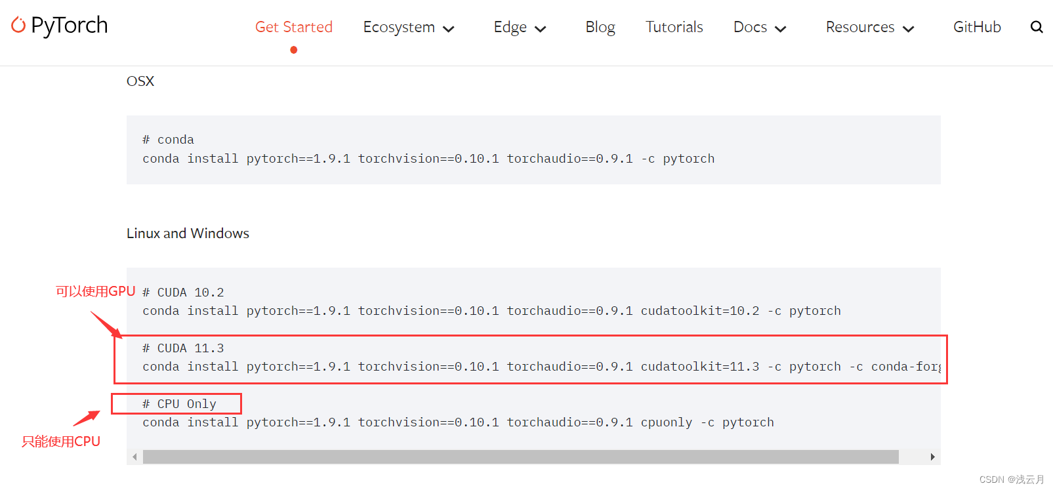Expand the Resources dropdown menu
This screenshot has width=1053, height=490.
coord(870,27)
